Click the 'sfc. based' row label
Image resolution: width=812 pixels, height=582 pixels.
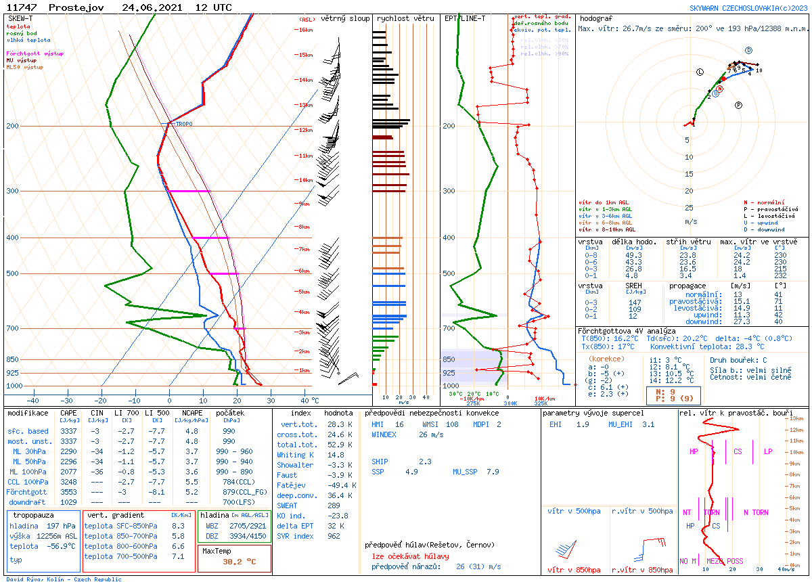(28, 431)
